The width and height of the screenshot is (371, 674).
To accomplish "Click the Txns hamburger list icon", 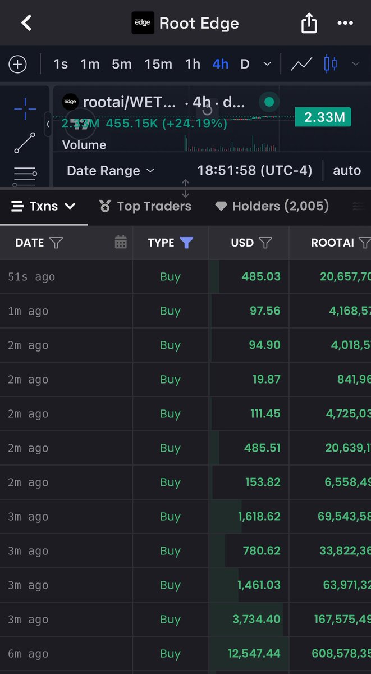I will [17, 206].
